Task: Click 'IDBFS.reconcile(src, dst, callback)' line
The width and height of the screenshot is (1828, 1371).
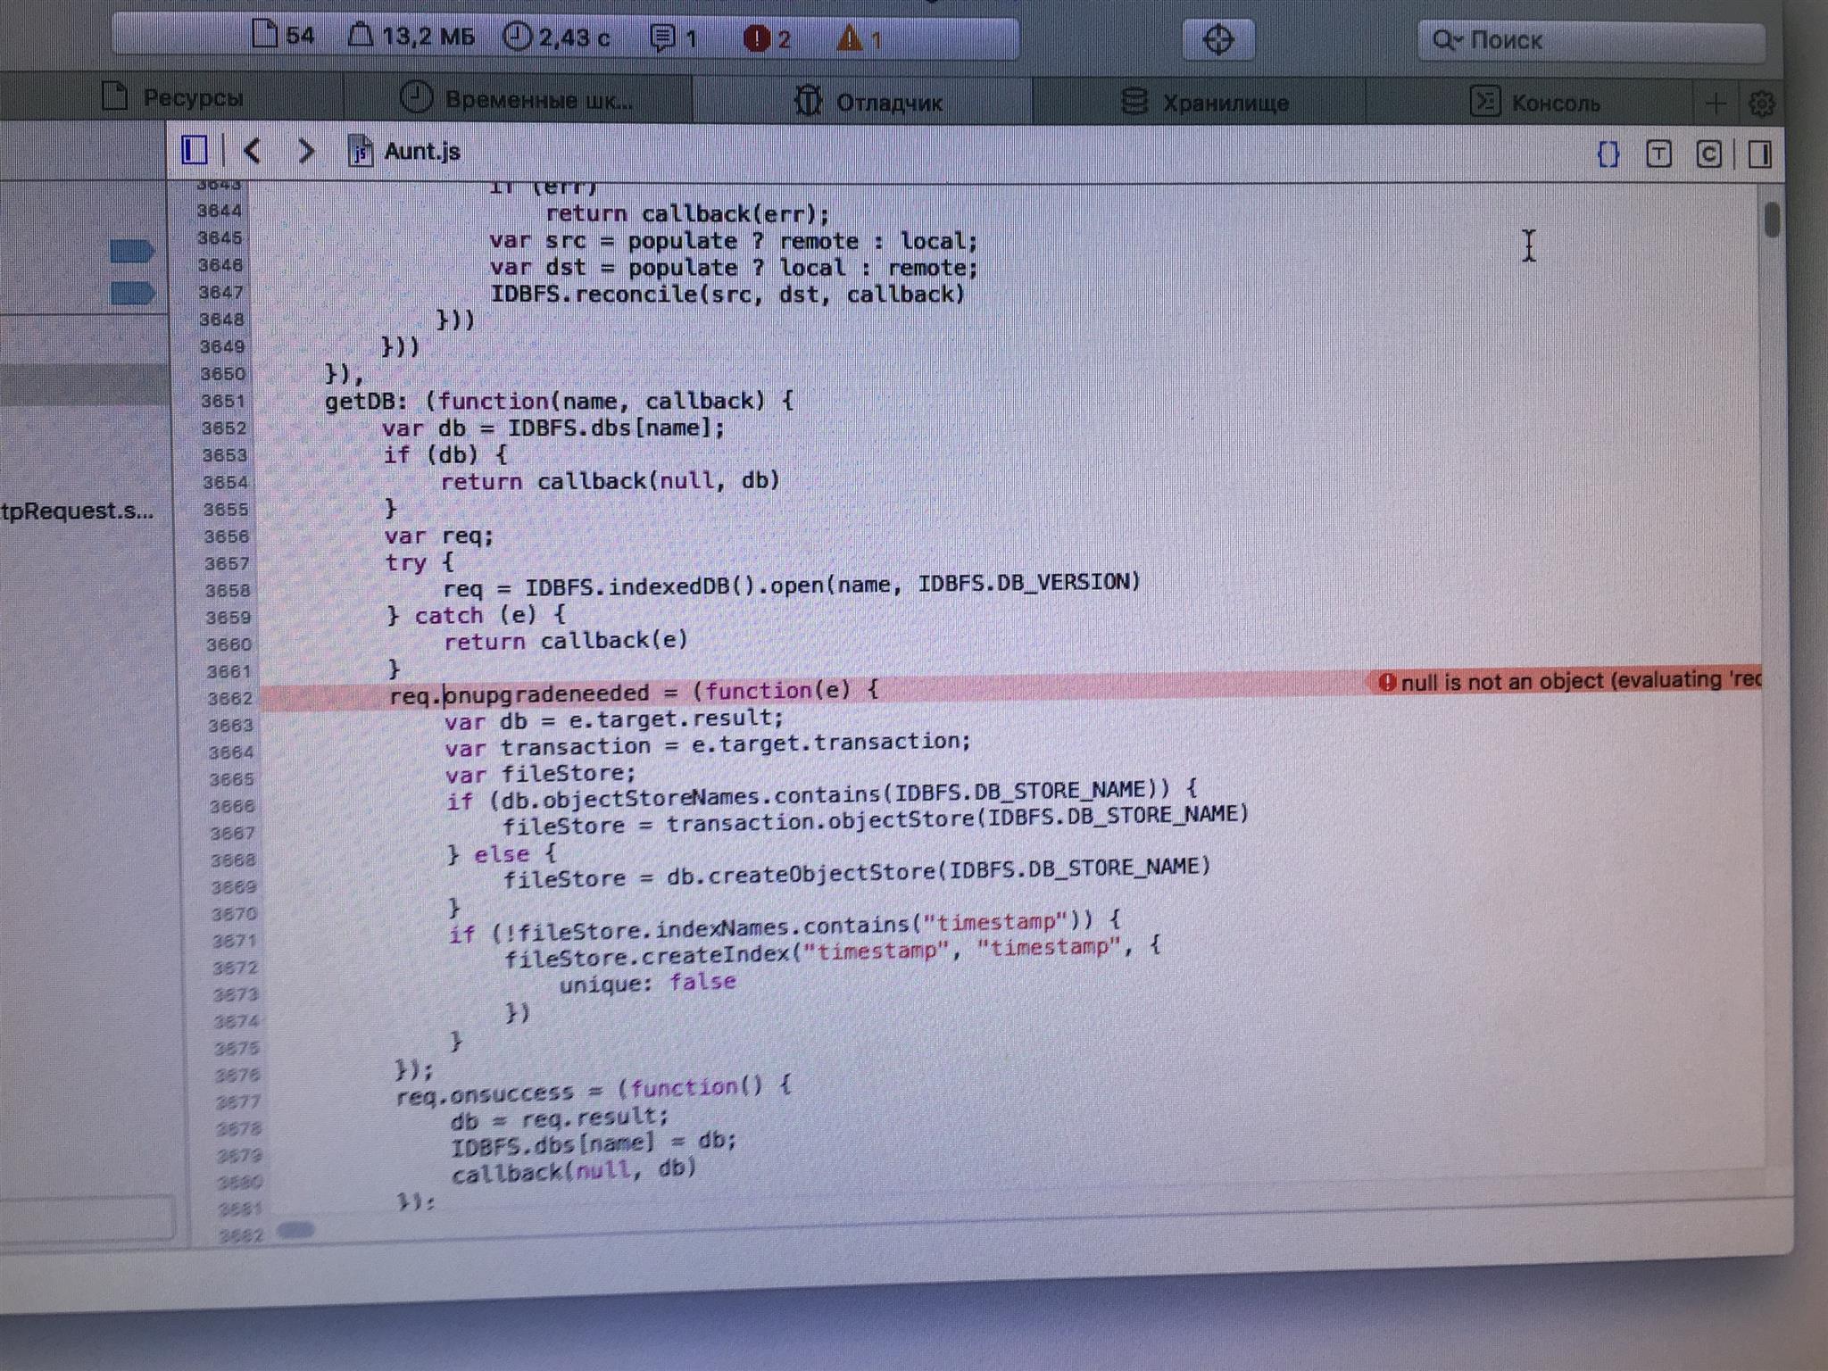Action: point(727,295)
